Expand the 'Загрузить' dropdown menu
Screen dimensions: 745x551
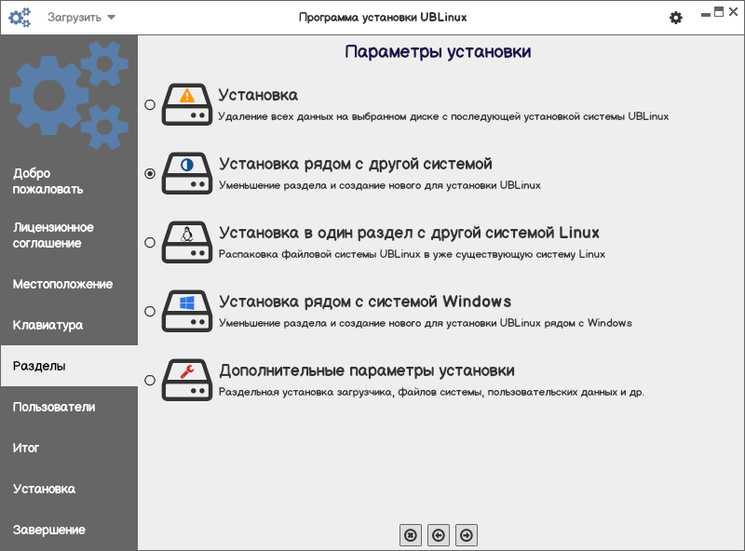81,18
